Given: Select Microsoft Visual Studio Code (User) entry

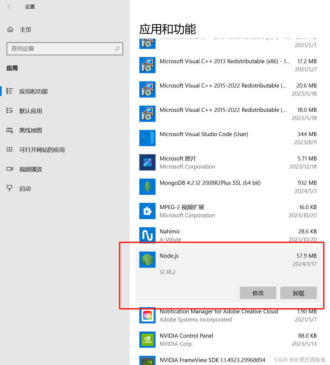Looking at the screenshot, I should [228, 138].
